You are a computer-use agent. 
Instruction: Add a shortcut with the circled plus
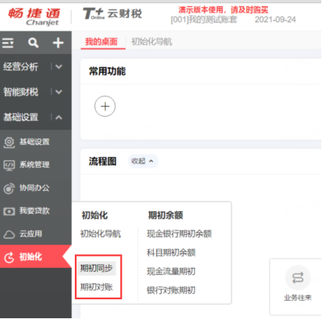point(105,106)
